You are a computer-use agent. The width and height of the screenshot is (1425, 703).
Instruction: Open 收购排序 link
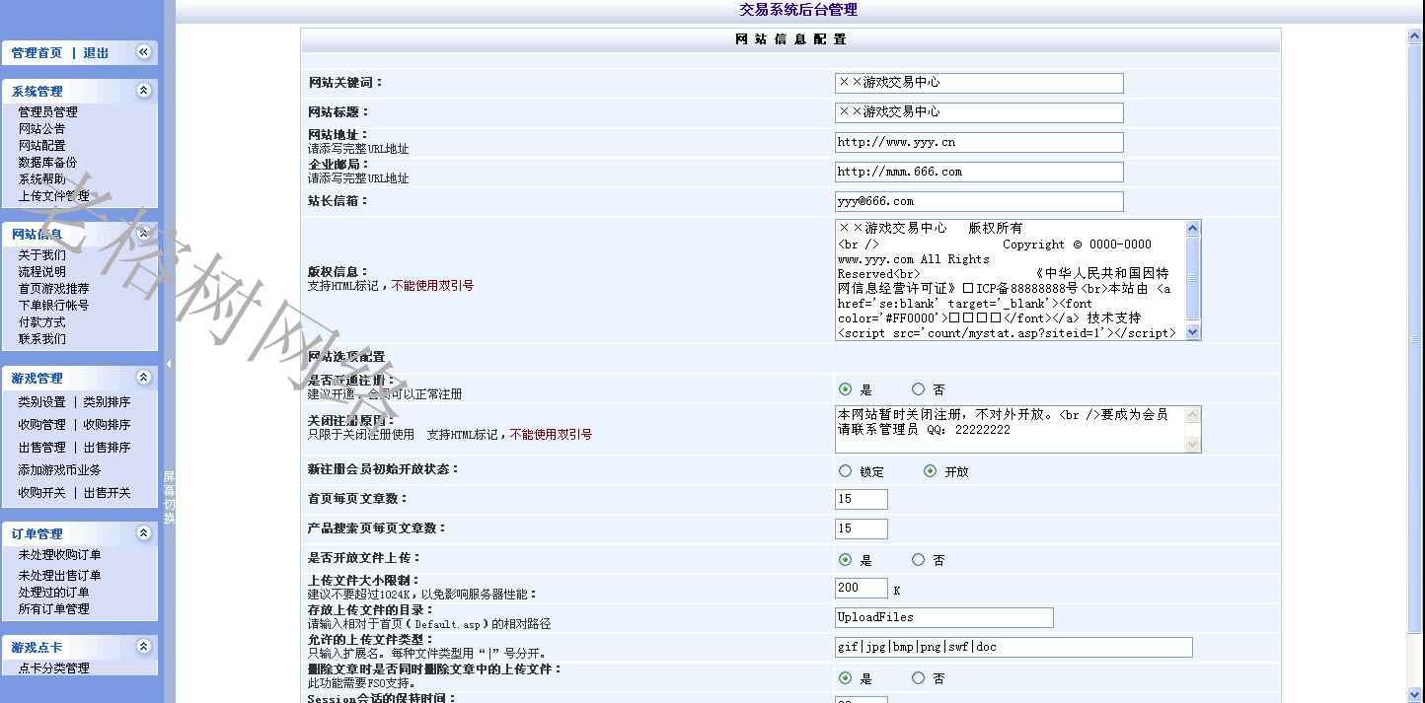(x=107, y=425)
